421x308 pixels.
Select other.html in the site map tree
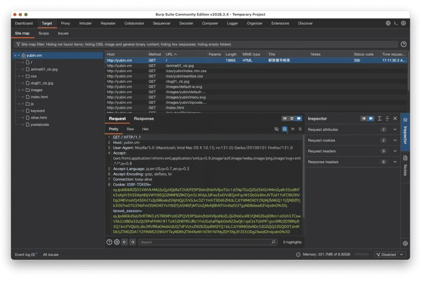point(39,117)
